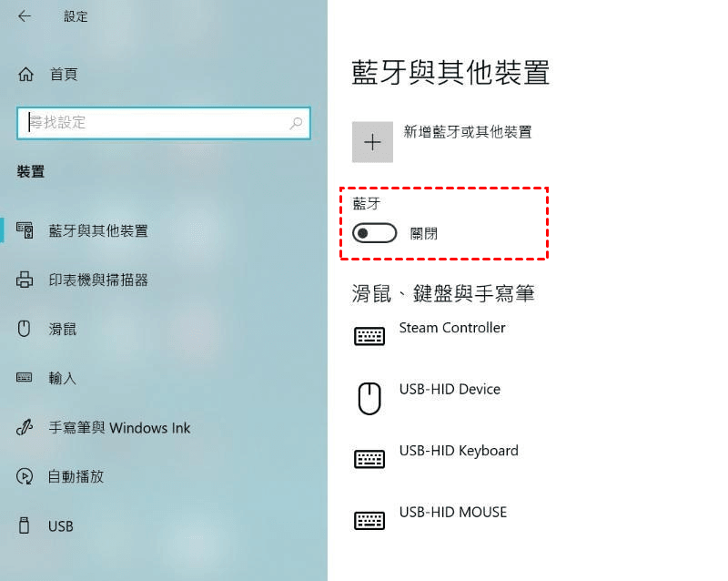Click the 首頁 home link
Image resolution: width=728 pixels, height=581 pixels.
tap(64, 74)
